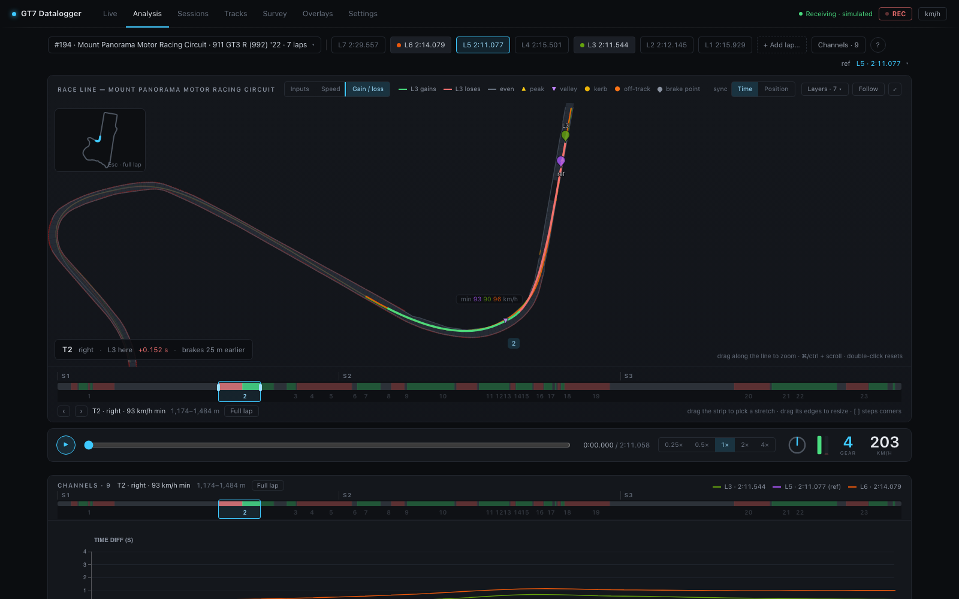Click corner 2 badge on the track map
This screenshot has width=959, height=599.
point(514,343)
